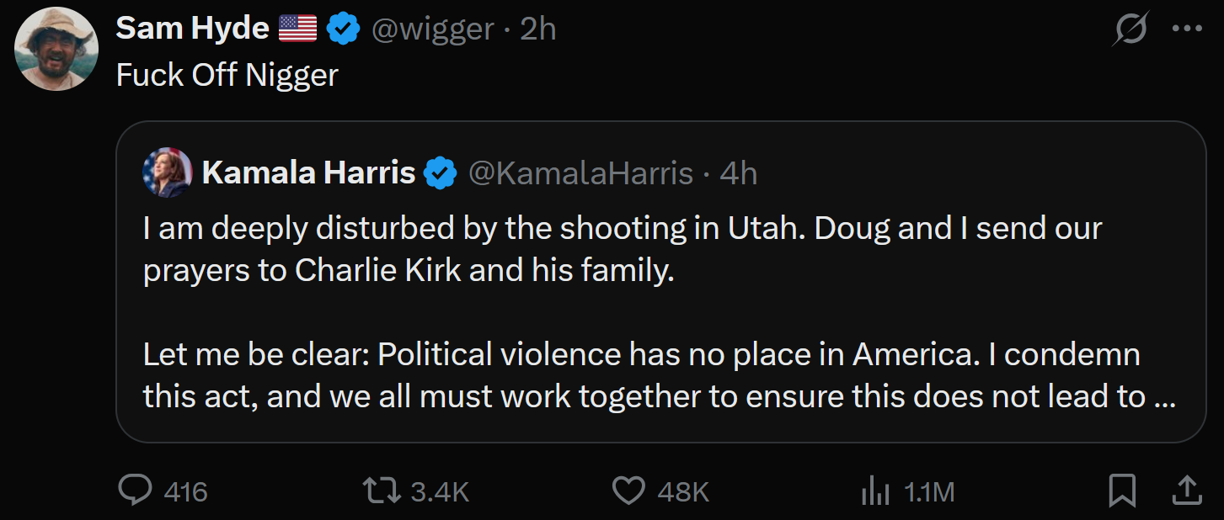The width and height of the screenshot is (1224, 520).
Task: Click the Kamala Harris display name
Action: 308,173
